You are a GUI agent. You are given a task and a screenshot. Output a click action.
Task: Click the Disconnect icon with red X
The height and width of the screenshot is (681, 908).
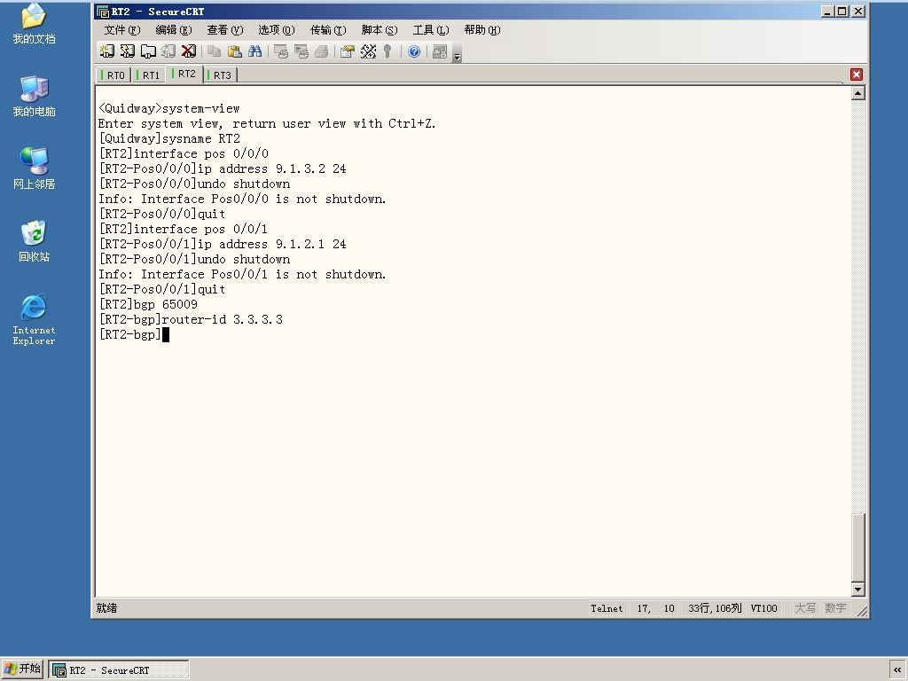click(189, 51)
